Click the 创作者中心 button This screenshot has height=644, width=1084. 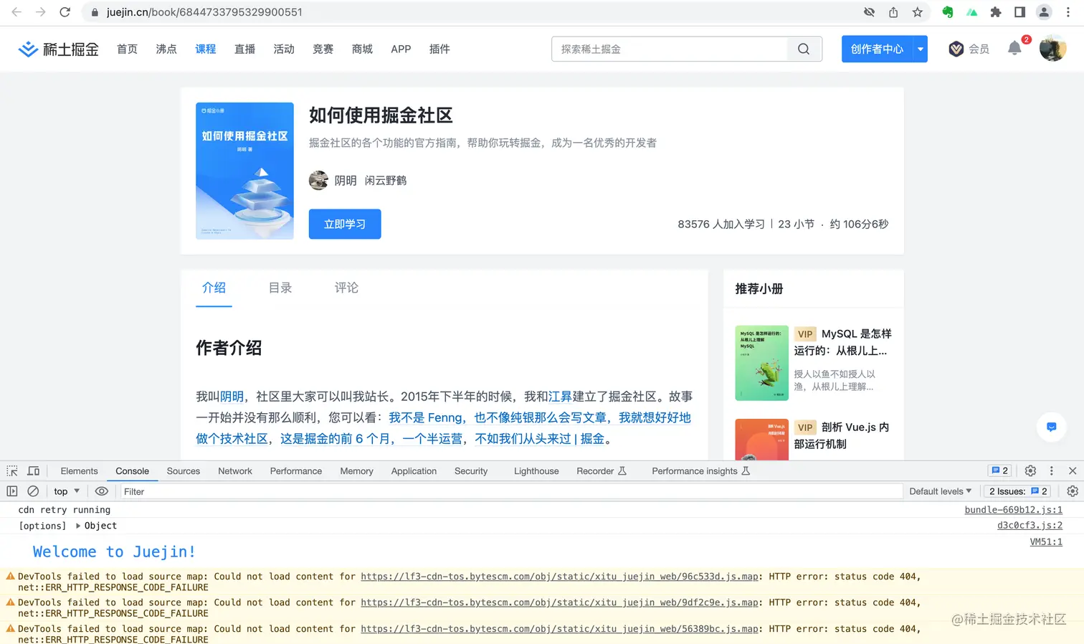pyautogui.click(x=877, y=49)
